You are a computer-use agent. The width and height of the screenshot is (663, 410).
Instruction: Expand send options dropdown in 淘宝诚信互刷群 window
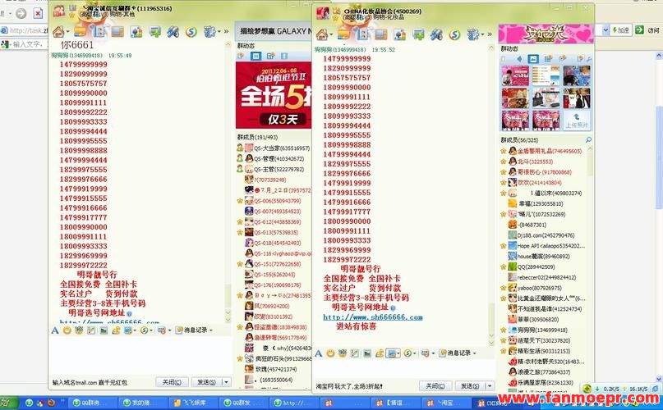pos(227,382)
